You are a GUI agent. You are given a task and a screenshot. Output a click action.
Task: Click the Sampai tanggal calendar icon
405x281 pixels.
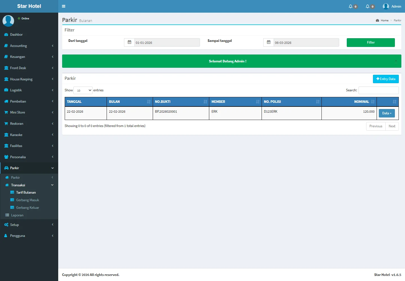pyautogui.click(x=269, y=42)
